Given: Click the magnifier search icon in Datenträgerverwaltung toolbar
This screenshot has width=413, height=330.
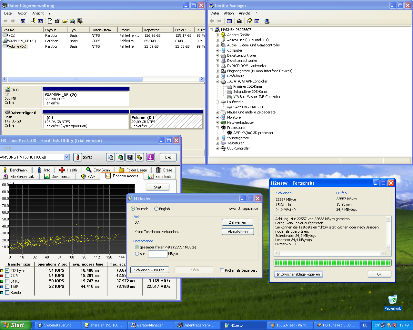Looking at the screenshot, I should (x=73, y=21).
